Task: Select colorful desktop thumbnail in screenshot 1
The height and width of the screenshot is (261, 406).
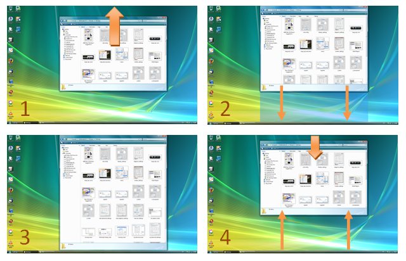Action: pos(88,74)
